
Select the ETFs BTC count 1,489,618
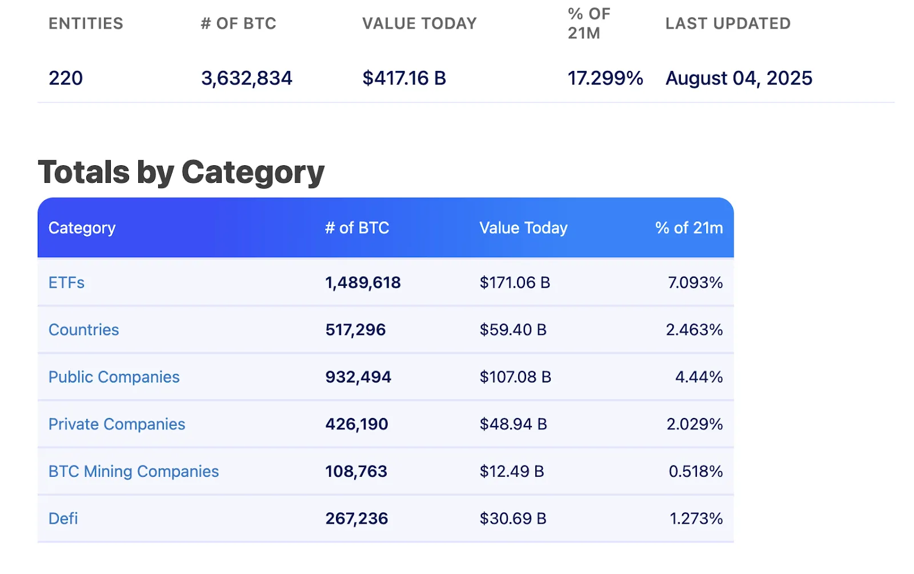tap(363, 282)
